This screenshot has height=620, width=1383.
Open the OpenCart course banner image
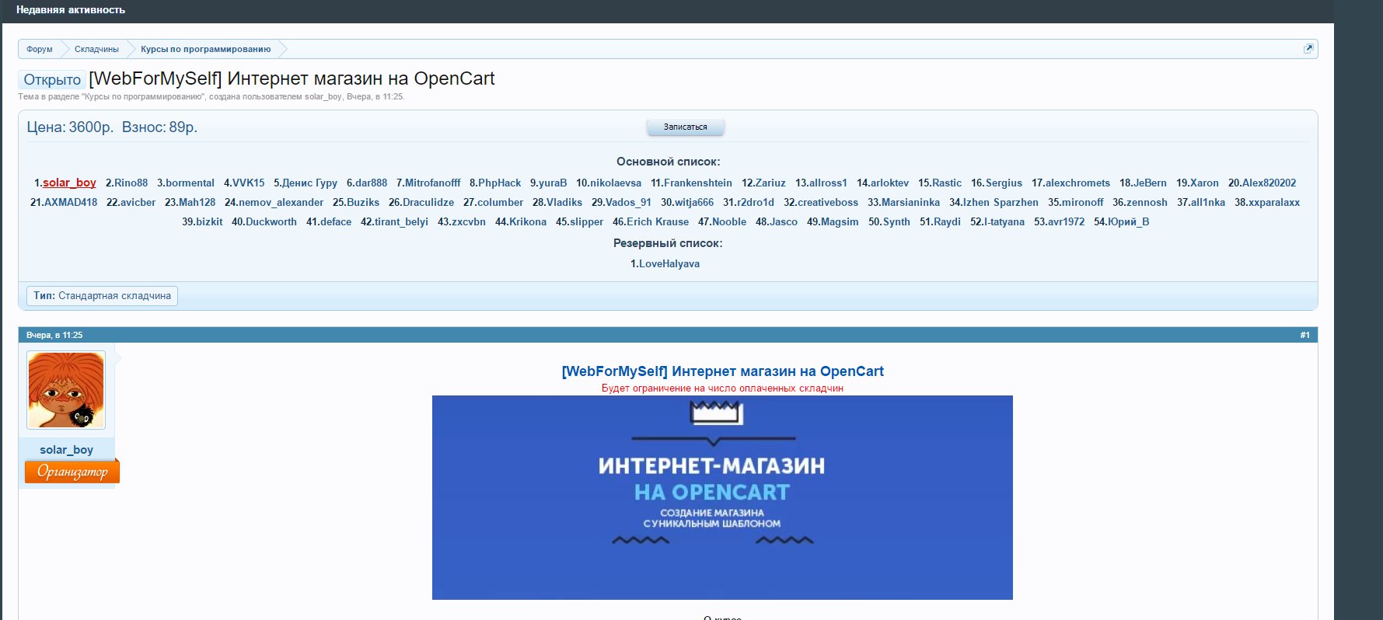[722, 497]
